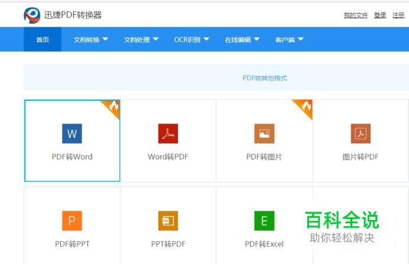
Task: Click the PDF转图片 label text
Action: pos(264,157)
